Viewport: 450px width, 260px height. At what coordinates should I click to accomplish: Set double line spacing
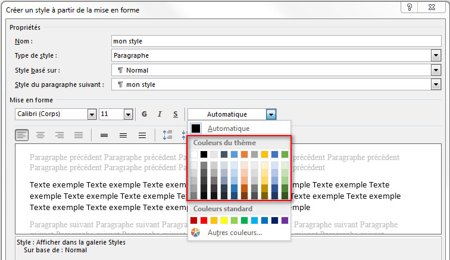tap(142, 136)
